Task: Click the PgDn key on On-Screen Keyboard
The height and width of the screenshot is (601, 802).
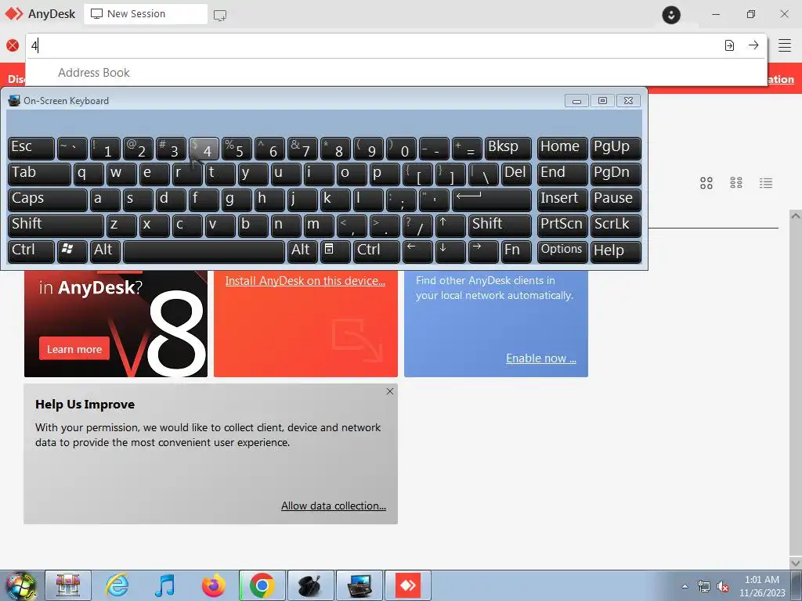Action: tap(616, 174)
